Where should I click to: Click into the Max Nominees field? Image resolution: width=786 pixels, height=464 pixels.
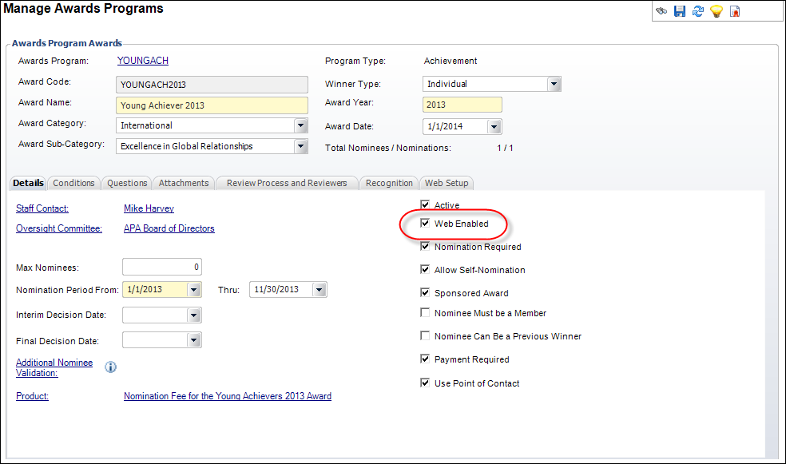click(162, 267)
